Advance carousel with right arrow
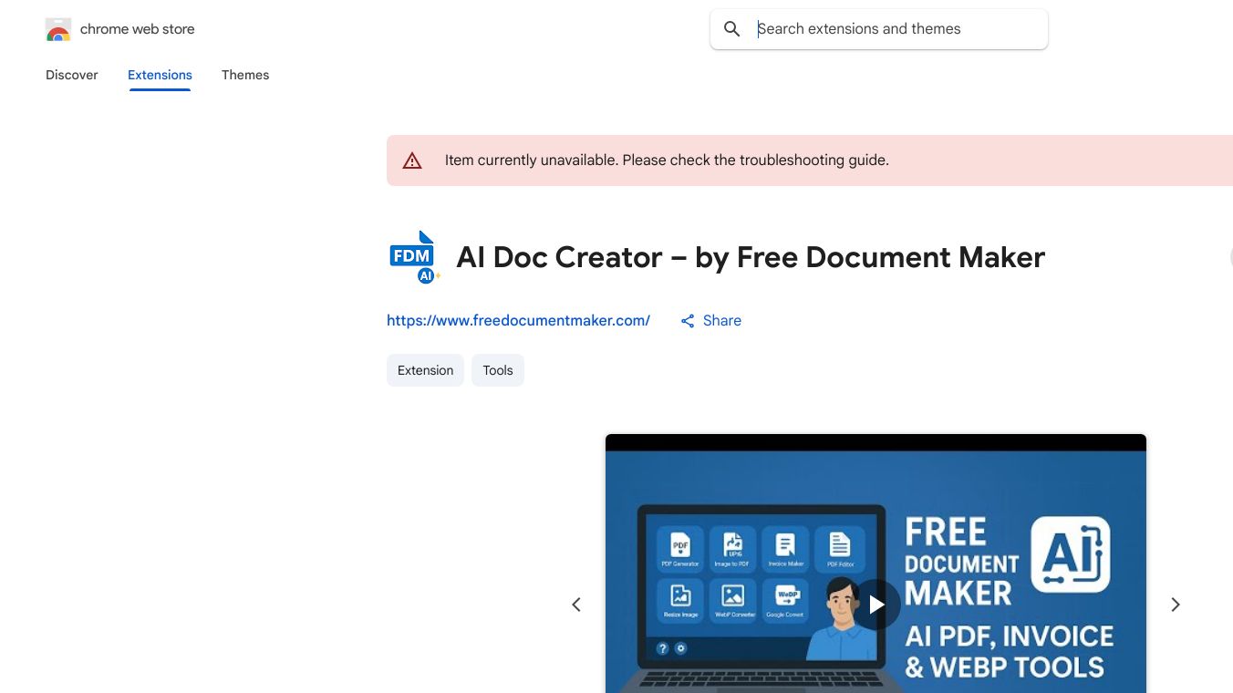Screen dimensions: 1233x693 tap(1176, 605)
